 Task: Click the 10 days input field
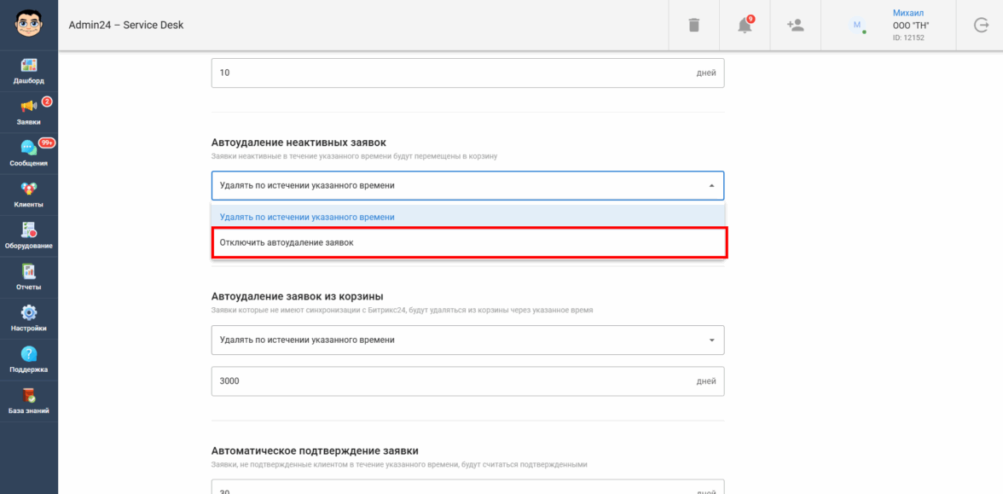[x=452, y=73]
